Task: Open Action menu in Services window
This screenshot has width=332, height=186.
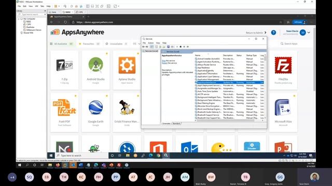Action: [x=150, y=43]
